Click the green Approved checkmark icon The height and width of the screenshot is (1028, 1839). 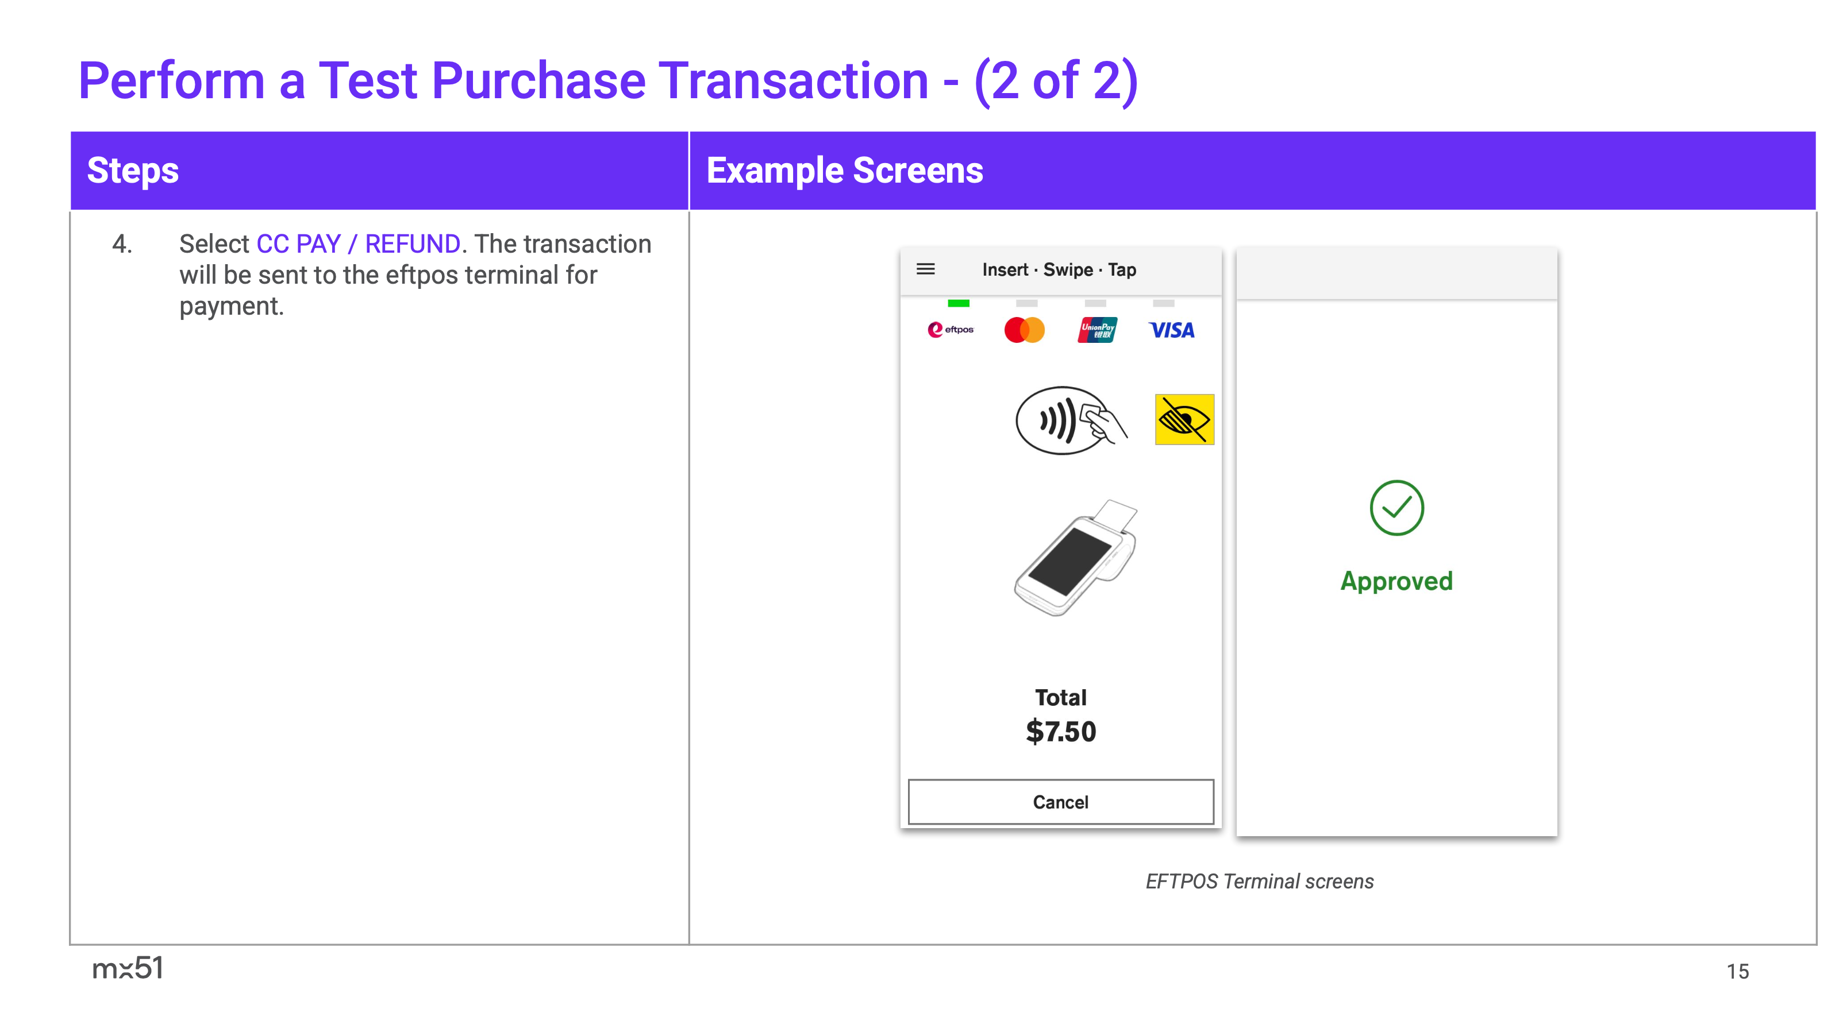pyautogui.click(x=1396, y=508)
